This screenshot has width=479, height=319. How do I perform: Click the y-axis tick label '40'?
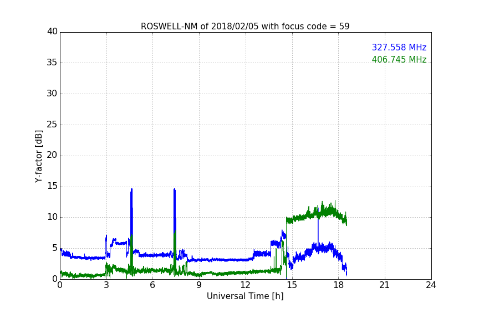click(x=52, y=32)
